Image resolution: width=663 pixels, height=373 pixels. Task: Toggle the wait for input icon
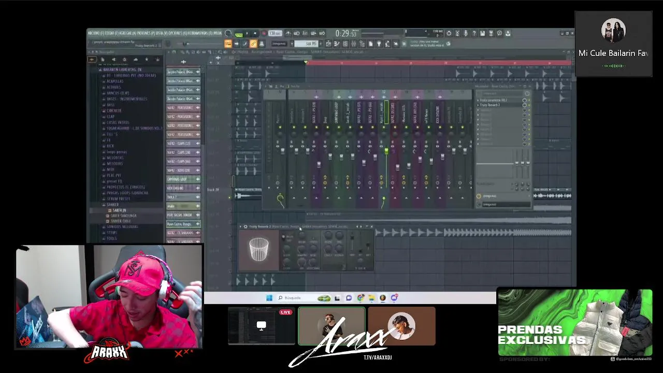click(x=296, y=33)
